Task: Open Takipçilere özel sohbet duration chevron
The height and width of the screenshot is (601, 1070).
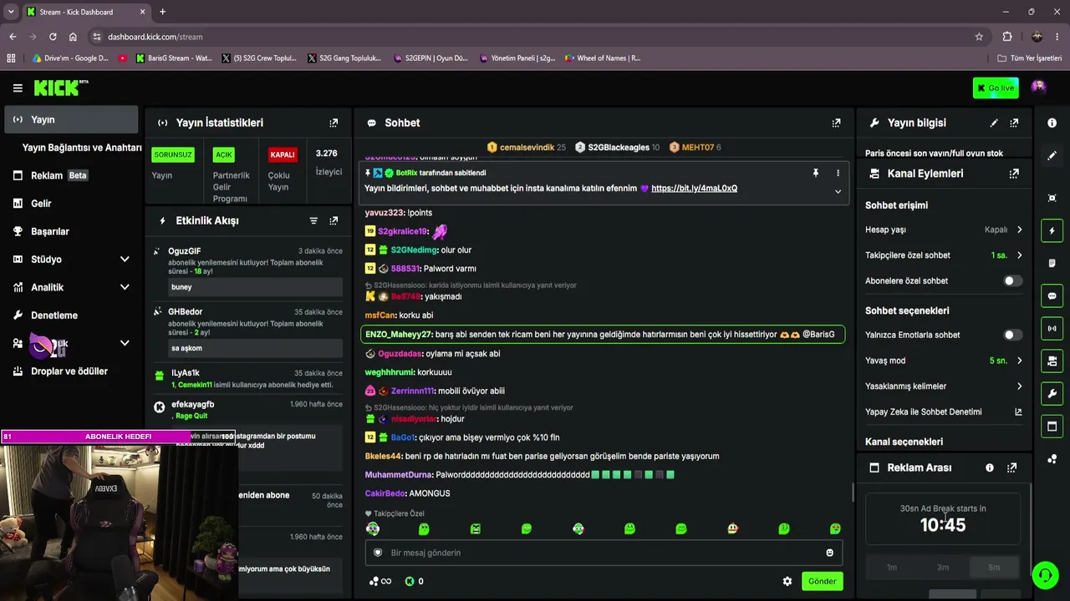Action: point(1019,255)
